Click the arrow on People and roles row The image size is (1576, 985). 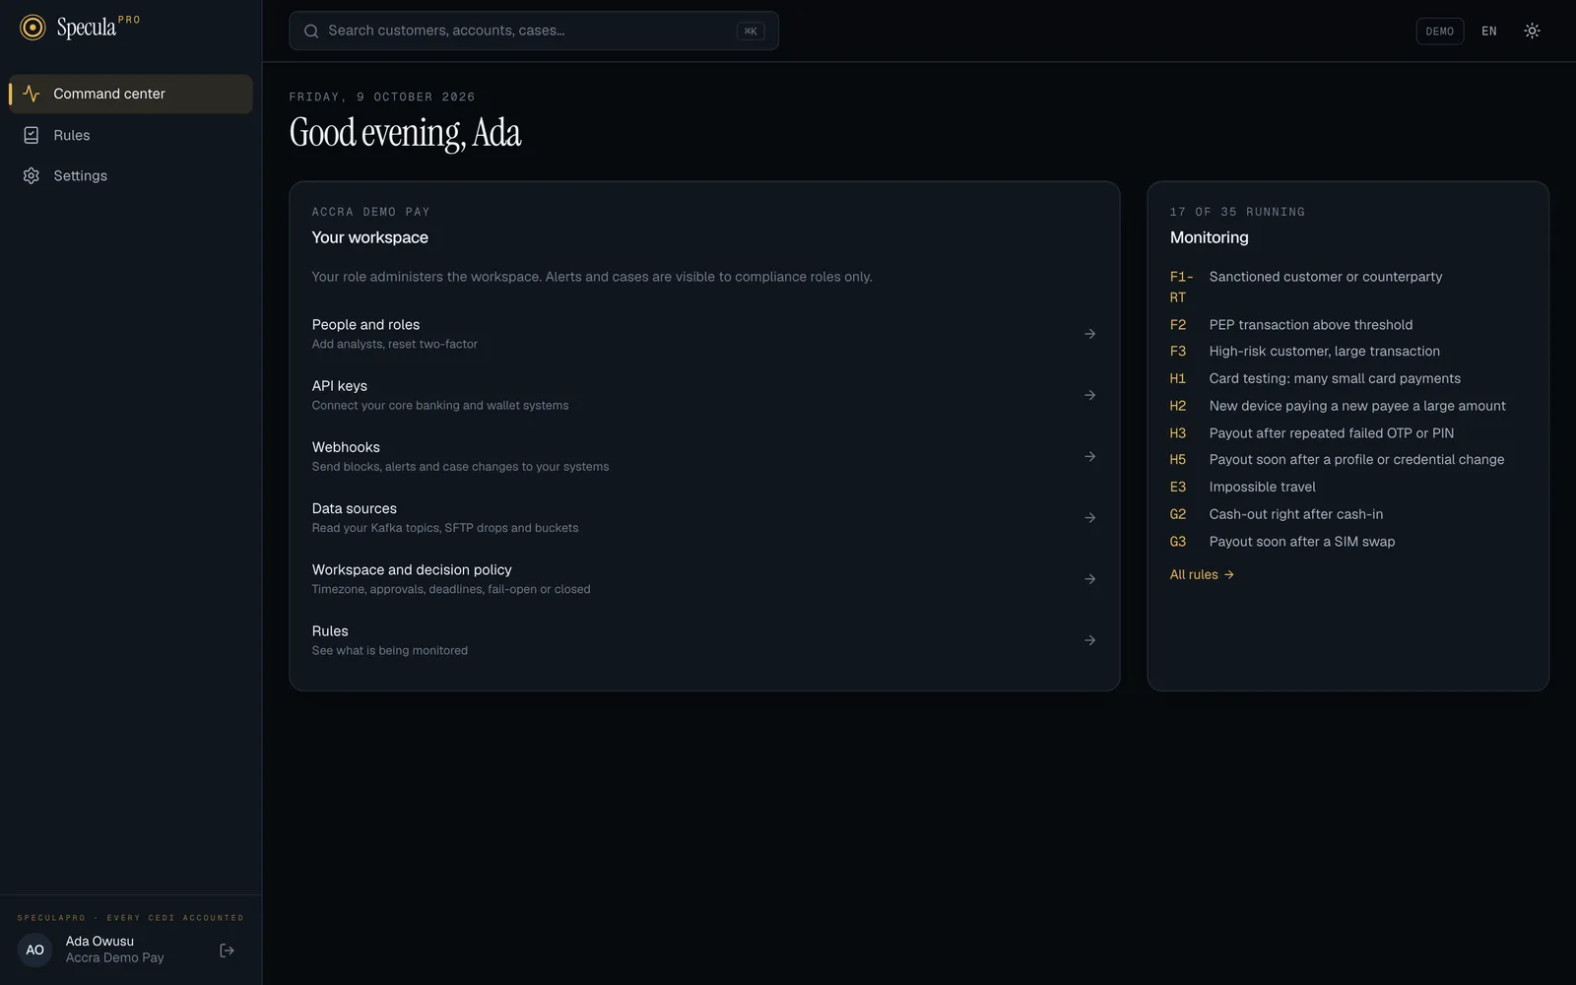(1089, 334)
